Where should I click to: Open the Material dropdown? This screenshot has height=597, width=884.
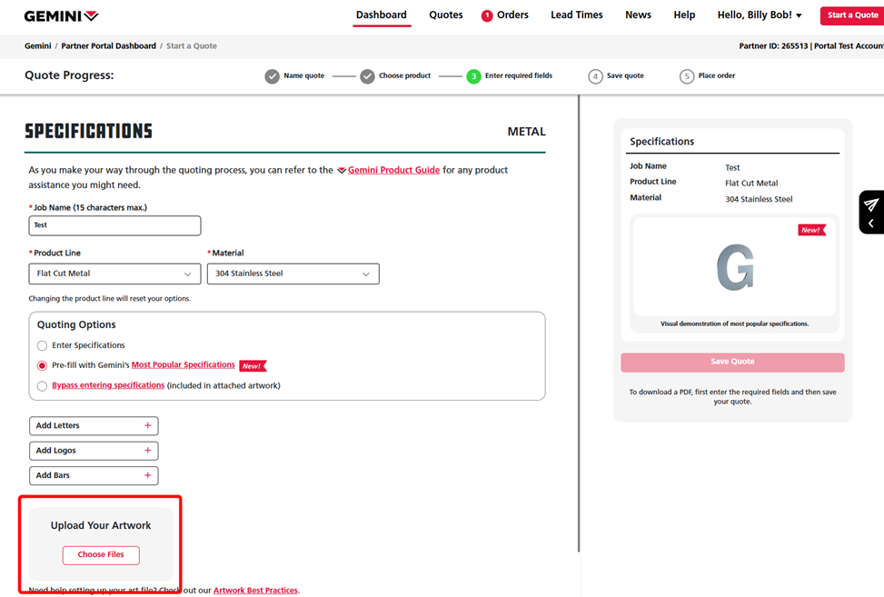293,274
